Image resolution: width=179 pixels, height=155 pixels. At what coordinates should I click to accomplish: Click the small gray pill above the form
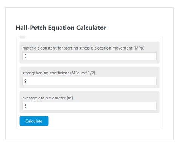(23, 37)
